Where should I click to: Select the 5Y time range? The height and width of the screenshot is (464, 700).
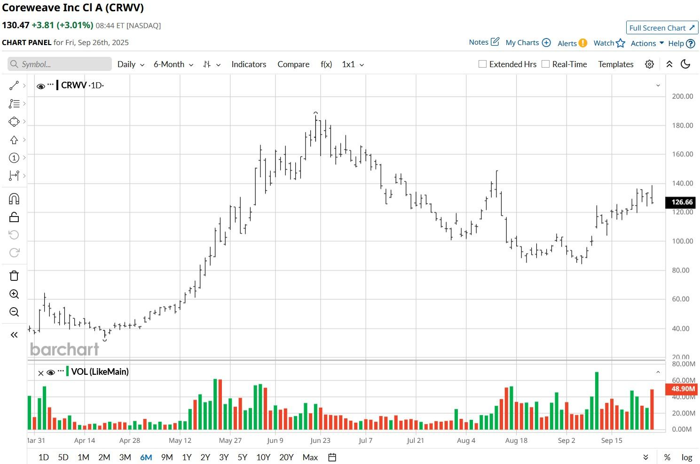242,457
